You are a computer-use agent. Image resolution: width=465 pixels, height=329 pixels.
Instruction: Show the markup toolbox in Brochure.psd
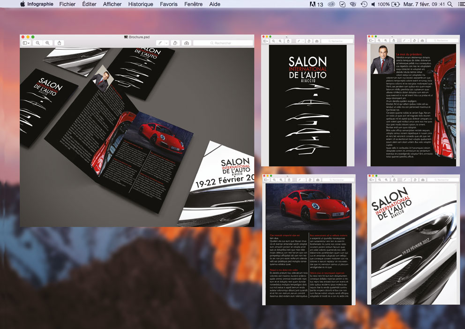coord(186,43)
